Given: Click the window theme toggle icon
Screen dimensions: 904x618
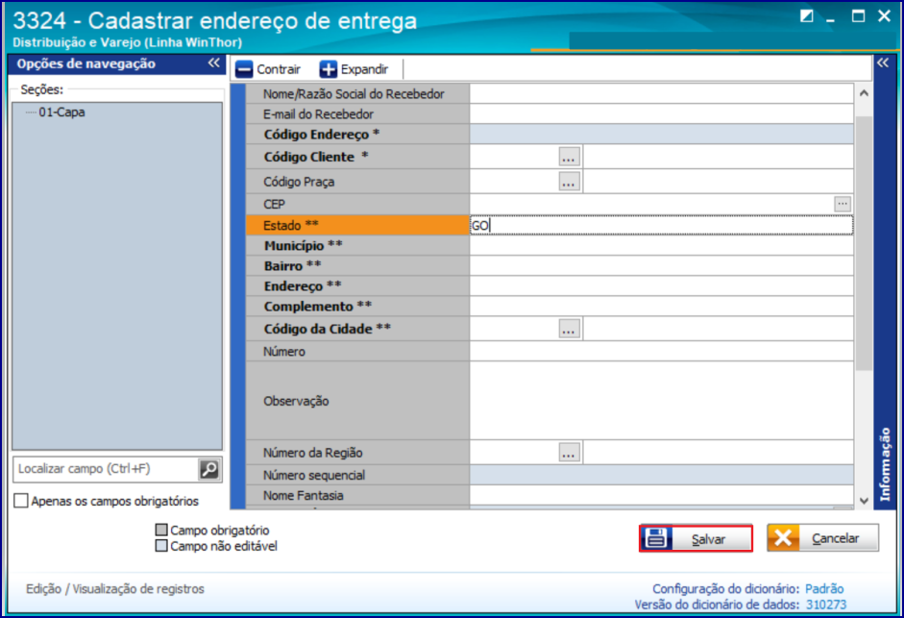Looking at the screenshot, I should [x=807, y=16].
